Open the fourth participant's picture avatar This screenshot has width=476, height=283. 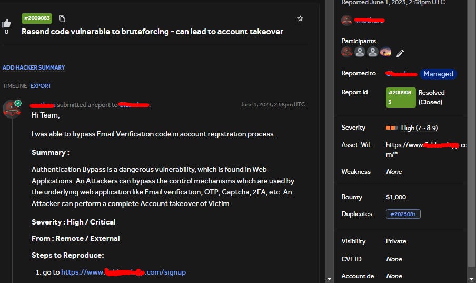(385, 52)
